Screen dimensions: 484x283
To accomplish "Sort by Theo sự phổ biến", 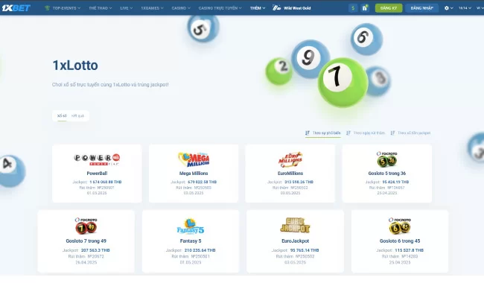I will [323, 133].
